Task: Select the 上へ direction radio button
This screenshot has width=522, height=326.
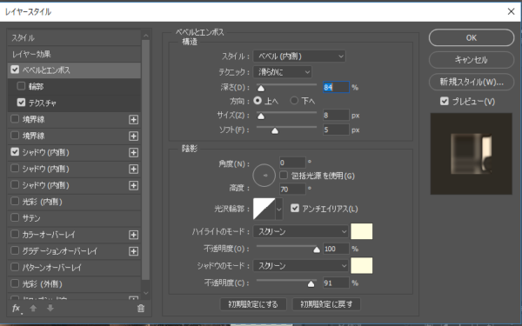Action: (x=258, y=101)
